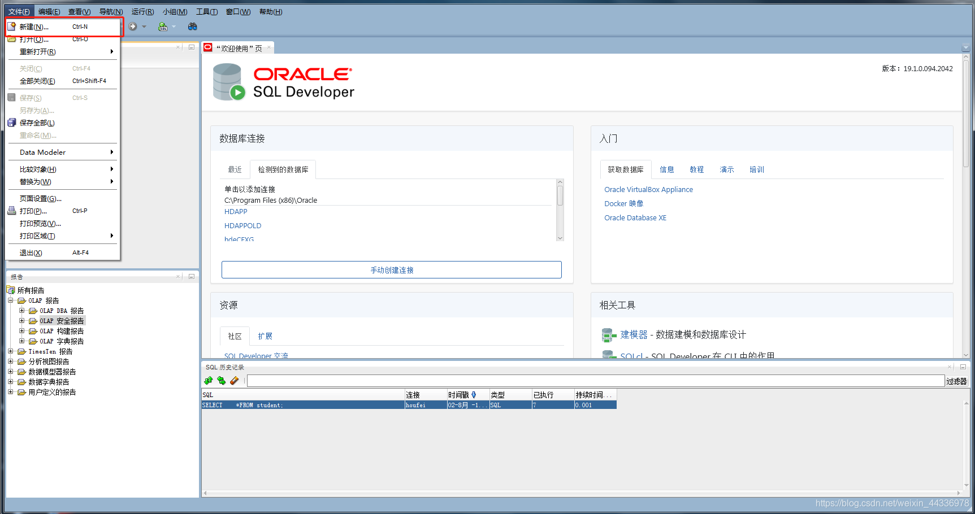Click the folder icon of OLAP DBA 报告
The height and width of the screenshot is (514, 975).
[33, 311]
